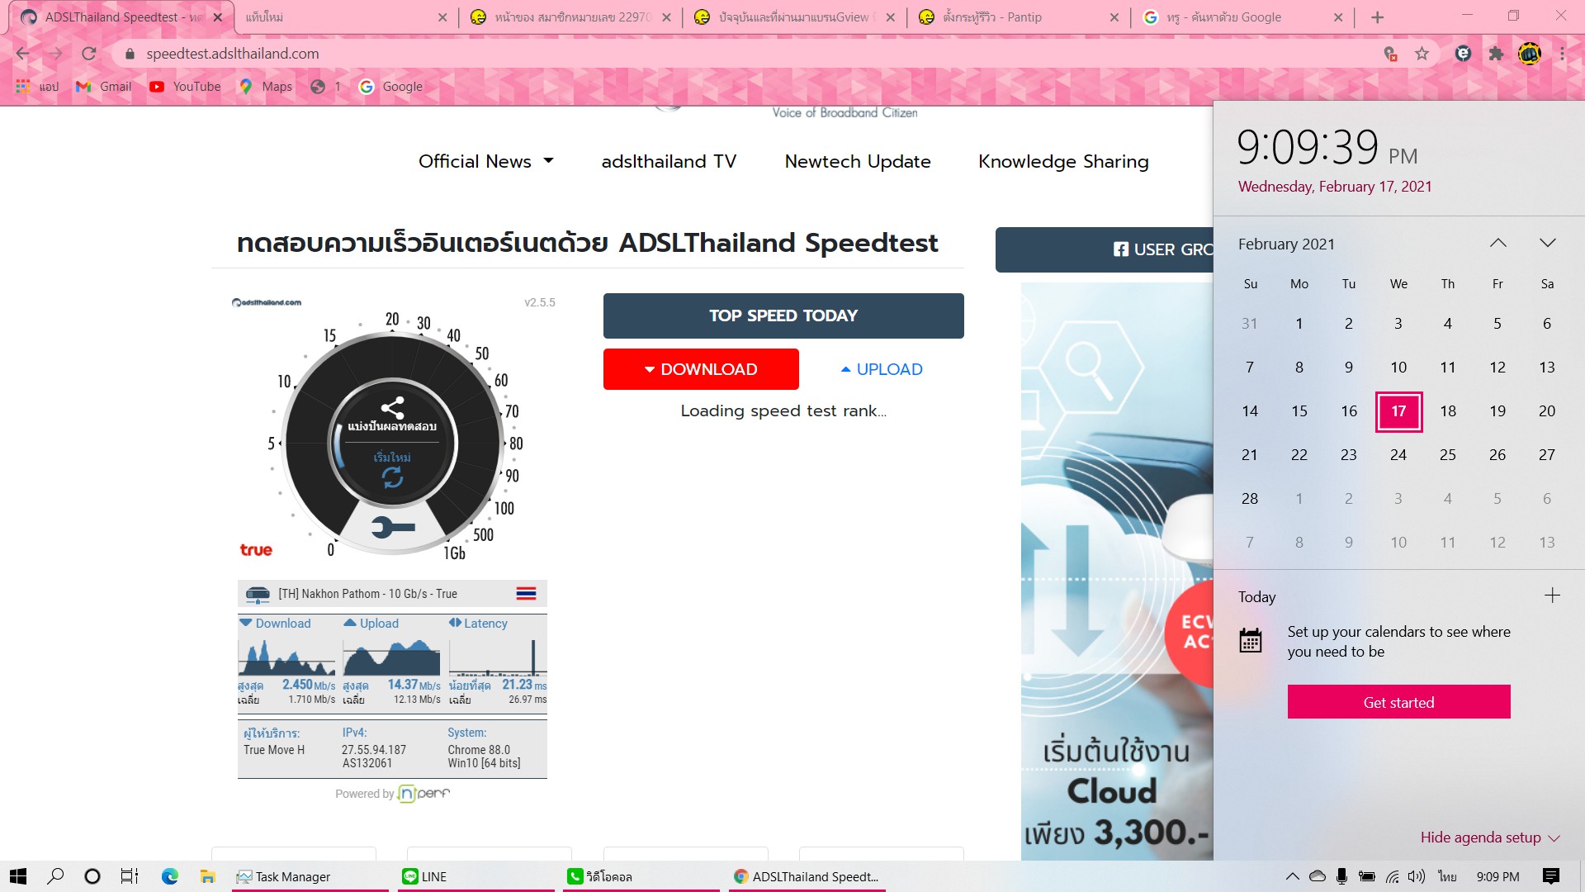
Task: Open the Chrome profile avatar
Action: coord(1529,54)
